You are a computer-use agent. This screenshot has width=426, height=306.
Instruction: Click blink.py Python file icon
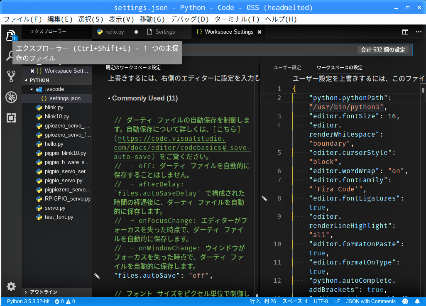coord(39,108)
